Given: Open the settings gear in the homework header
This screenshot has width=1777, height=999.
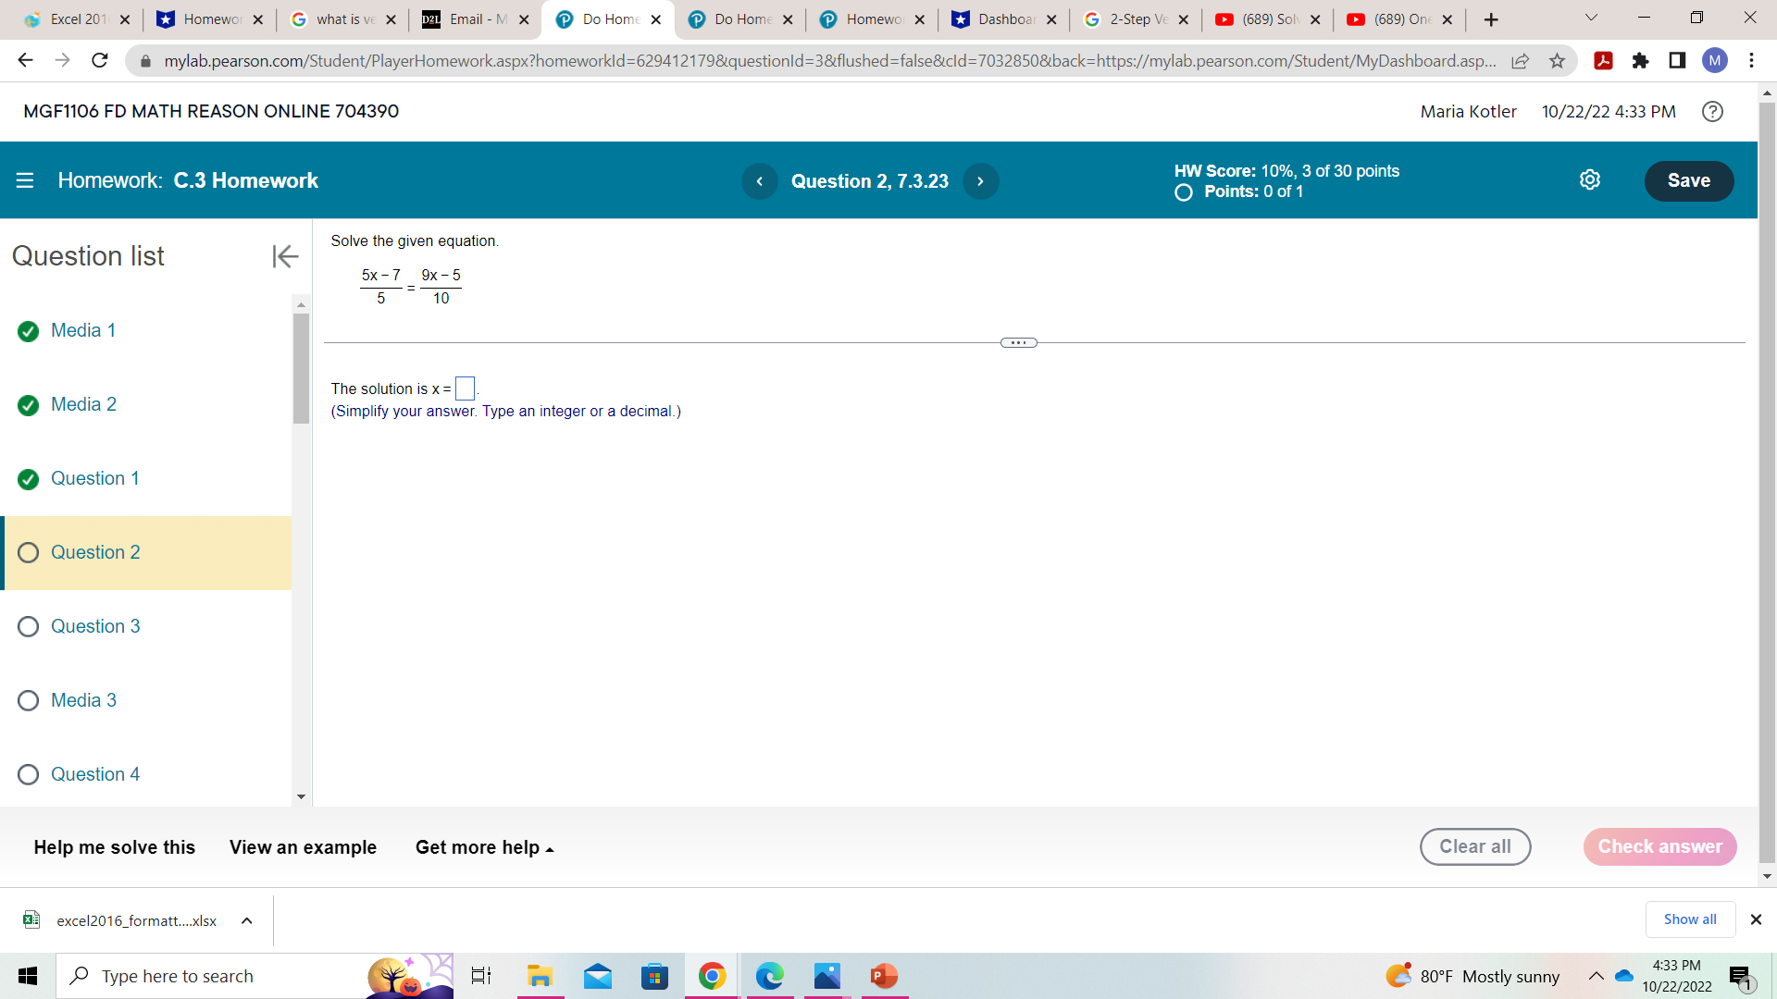Looking at the screenshot, I should [1590, 179].
